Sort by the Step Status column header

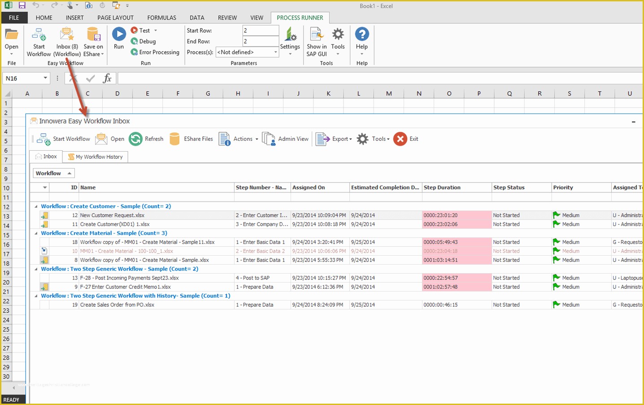(x=522, y=187)
